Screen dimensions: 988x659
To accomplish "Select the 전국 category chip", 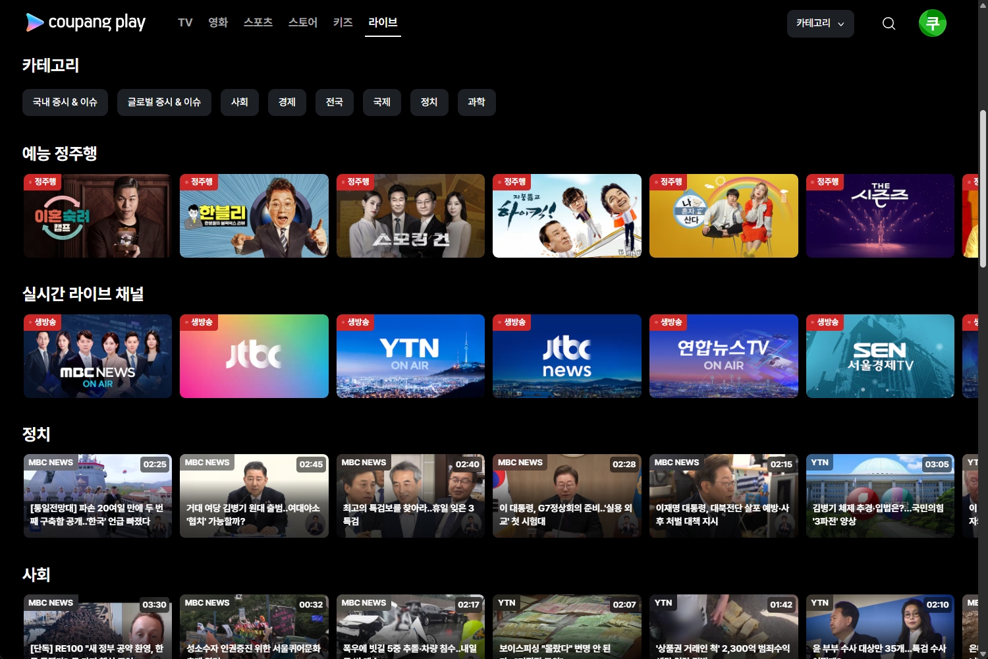I will click(x=335, y=102).
